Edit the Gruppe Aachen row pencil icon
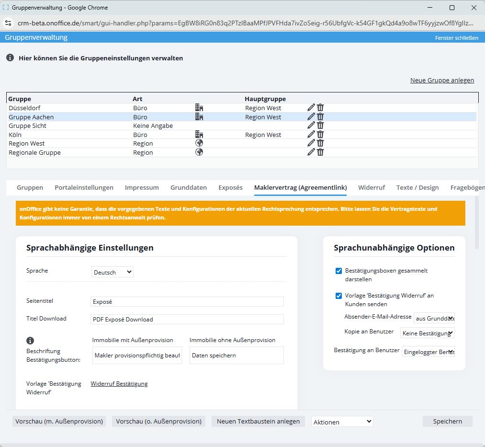The height and width of the screenshot is (447, 485). click(x=311, y=116)
